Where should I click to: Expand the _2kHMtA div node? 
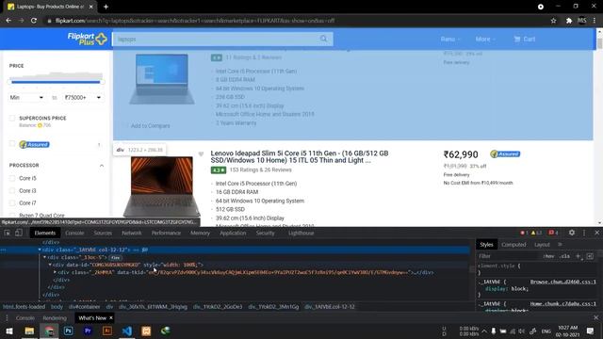click(x=55, y=272)
